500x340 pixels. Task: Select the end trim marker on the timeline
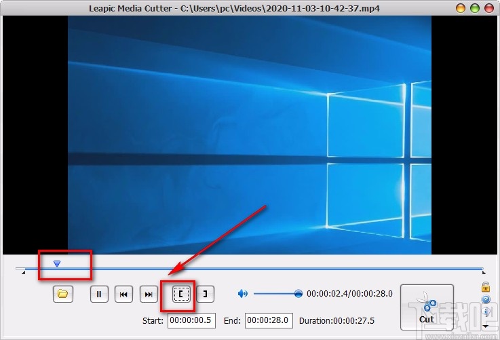coord(484,272)
